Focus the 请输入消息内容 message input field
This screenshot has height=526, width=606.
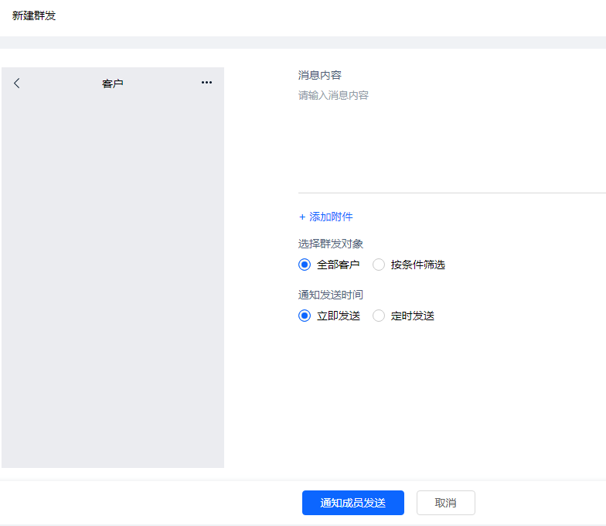(x=451, y=139)
